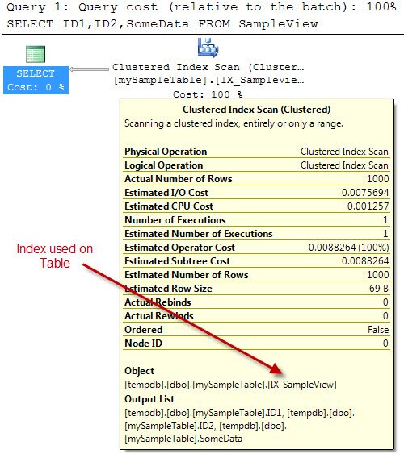Click the Estimated Number of Executions label

tap(199, 234)
